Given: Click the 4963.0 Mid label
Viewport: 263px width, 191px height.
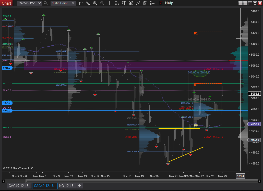Looking at the screenshot, I should click(x=133, y=118).
